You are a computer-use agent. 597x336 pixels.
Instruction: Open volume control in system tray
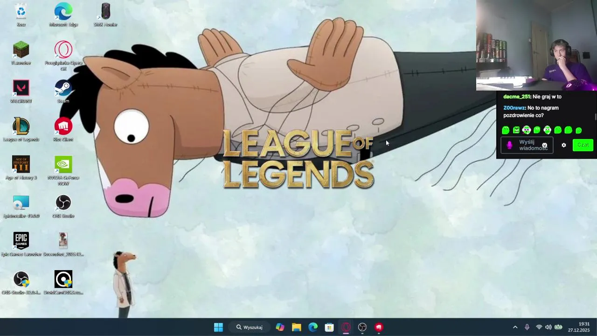548,327
